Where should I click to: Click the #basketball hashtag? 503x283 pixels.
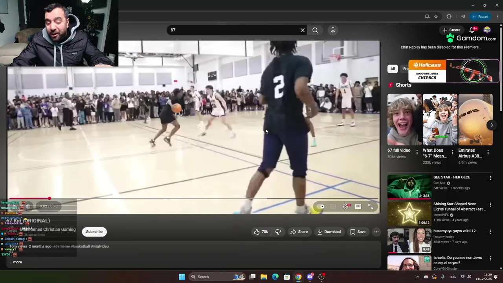coord(80,246)
